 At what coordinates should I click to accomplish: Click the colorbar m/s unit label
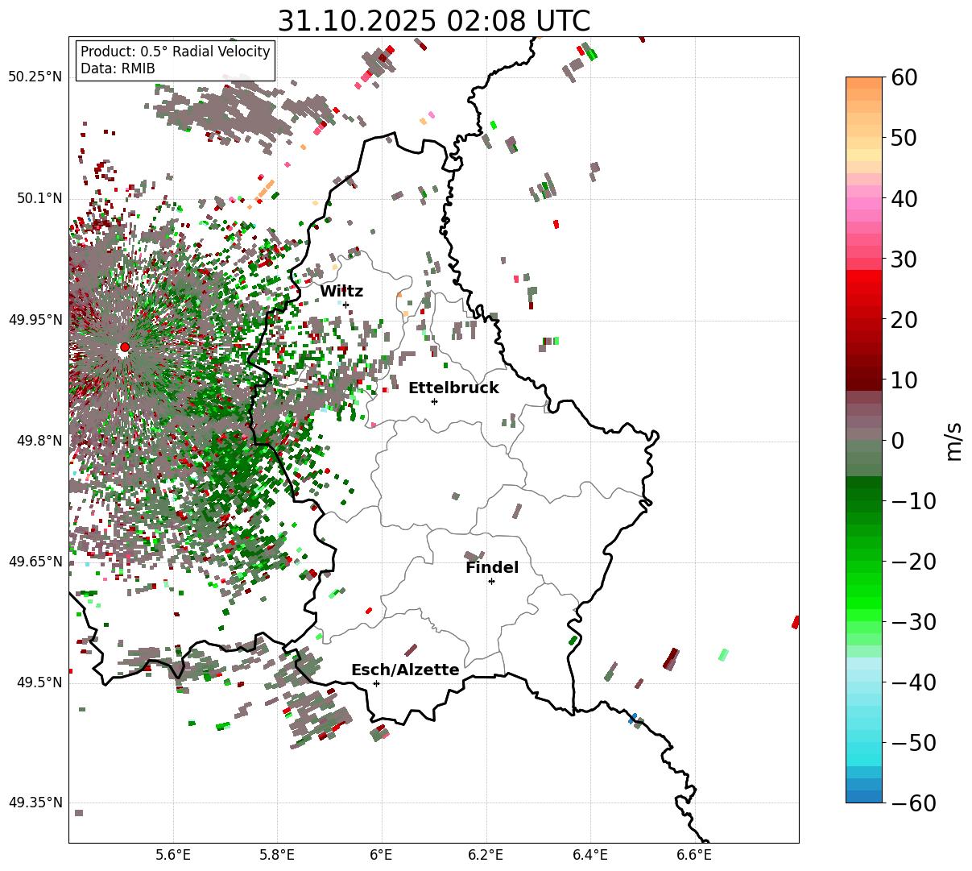pos(954,440)
